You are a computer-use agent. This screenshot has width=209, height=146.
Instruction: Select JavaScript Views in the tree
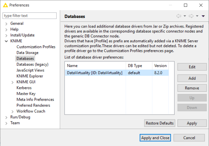(30, 70)
